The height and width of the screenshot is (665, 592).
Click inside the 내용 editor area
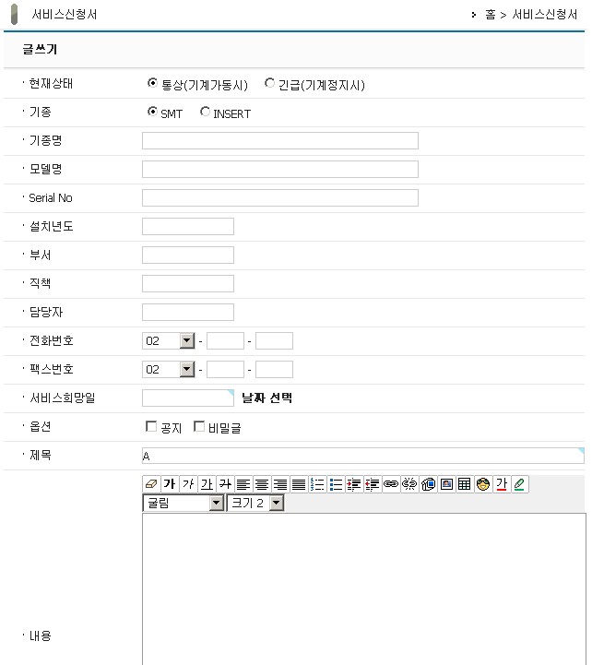click(x=364, y=589)
